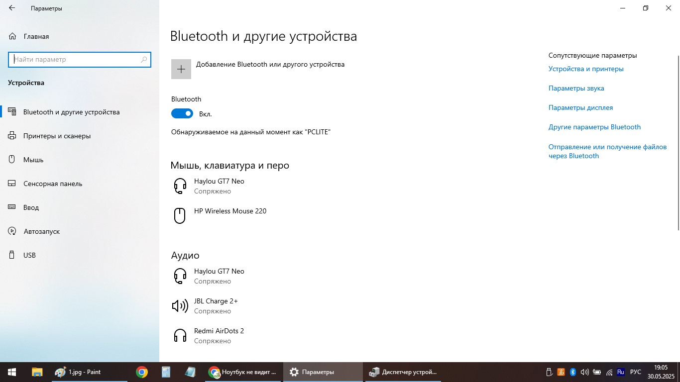Open the Wi-Fi network tray icon
Screen dimensions: 680x382
(609, 372)
